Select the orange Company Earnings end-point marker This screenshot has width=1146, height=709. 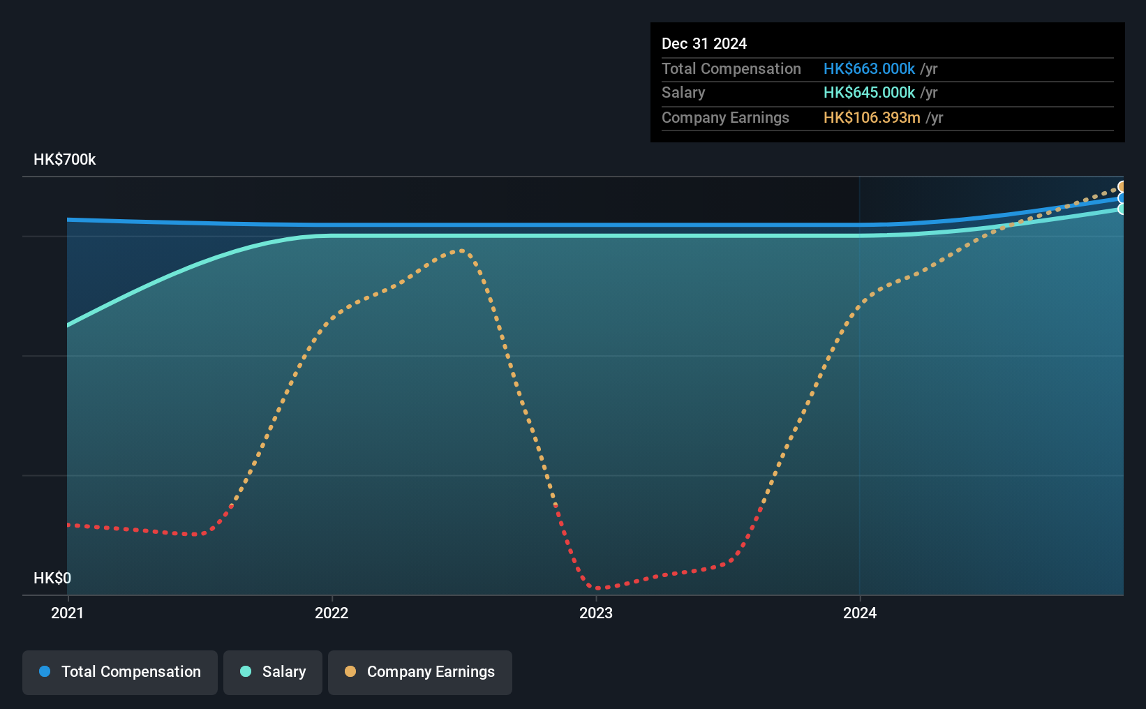[x=1122, y=186]
